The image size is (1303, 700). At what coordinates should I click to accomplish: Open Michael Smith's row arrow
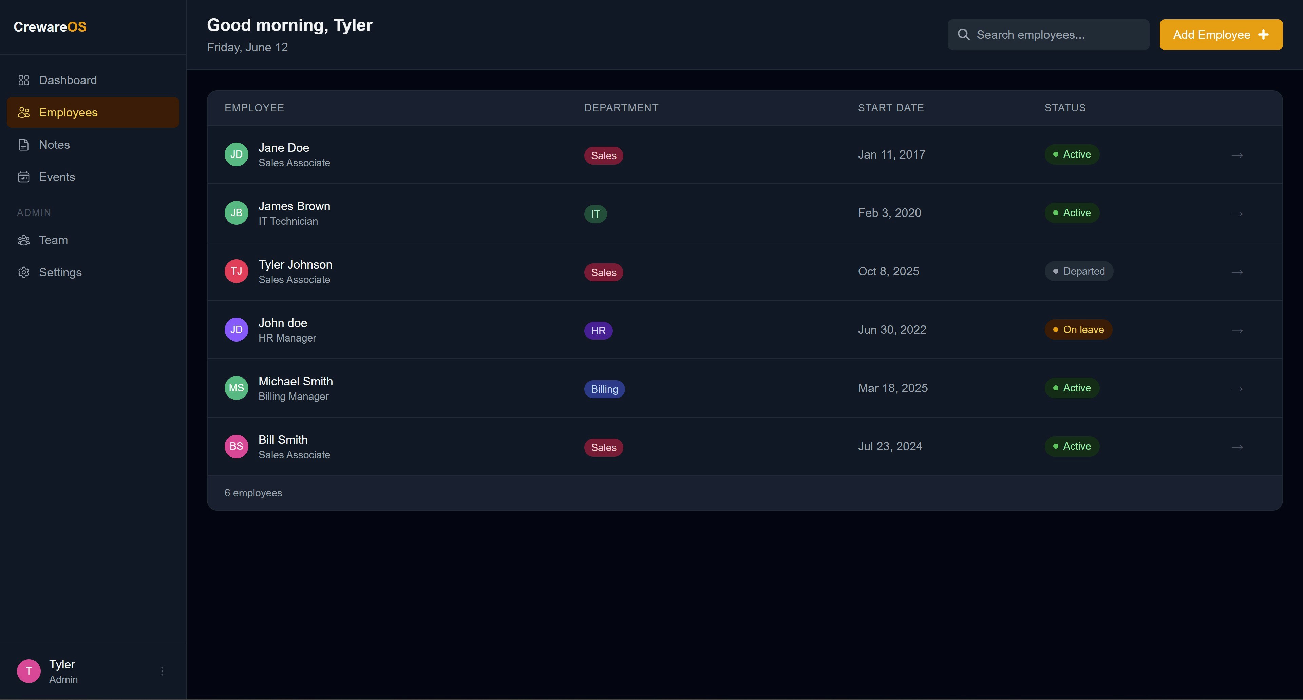(x=1237, y=389)
